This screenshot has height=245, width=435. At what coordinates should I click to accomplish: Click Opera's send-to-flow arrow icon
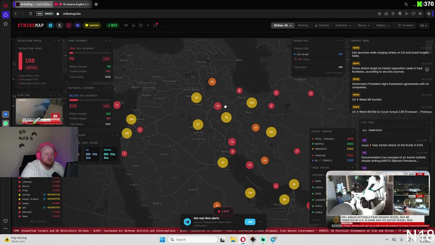click(x=406, y=14)
